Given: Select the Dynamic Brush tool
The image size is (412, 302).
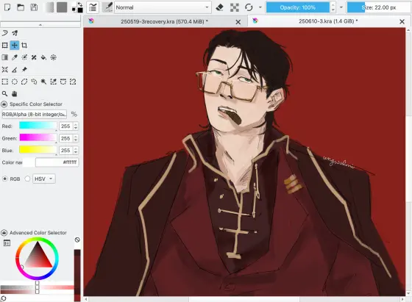Looking at the screenshot, I should 4,33.
